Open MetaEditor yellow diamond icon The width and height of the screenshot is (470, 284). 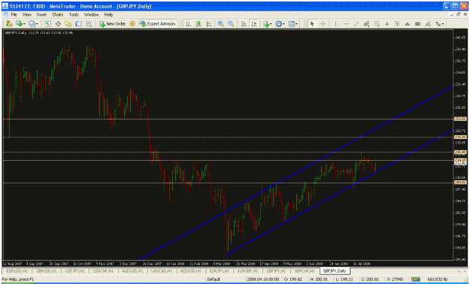pos(132,24)
